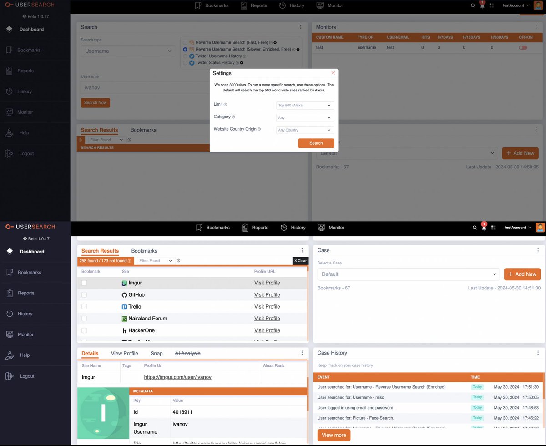Open the AI Analysis tab
The height and width of the screenshot is (446, 546).
click(x=188, y=353)
